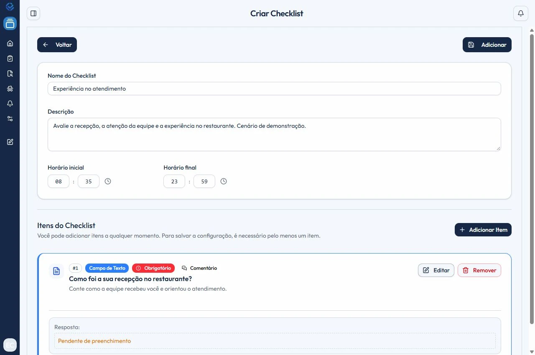Select the end hour field showing 23

coord(174,181)
